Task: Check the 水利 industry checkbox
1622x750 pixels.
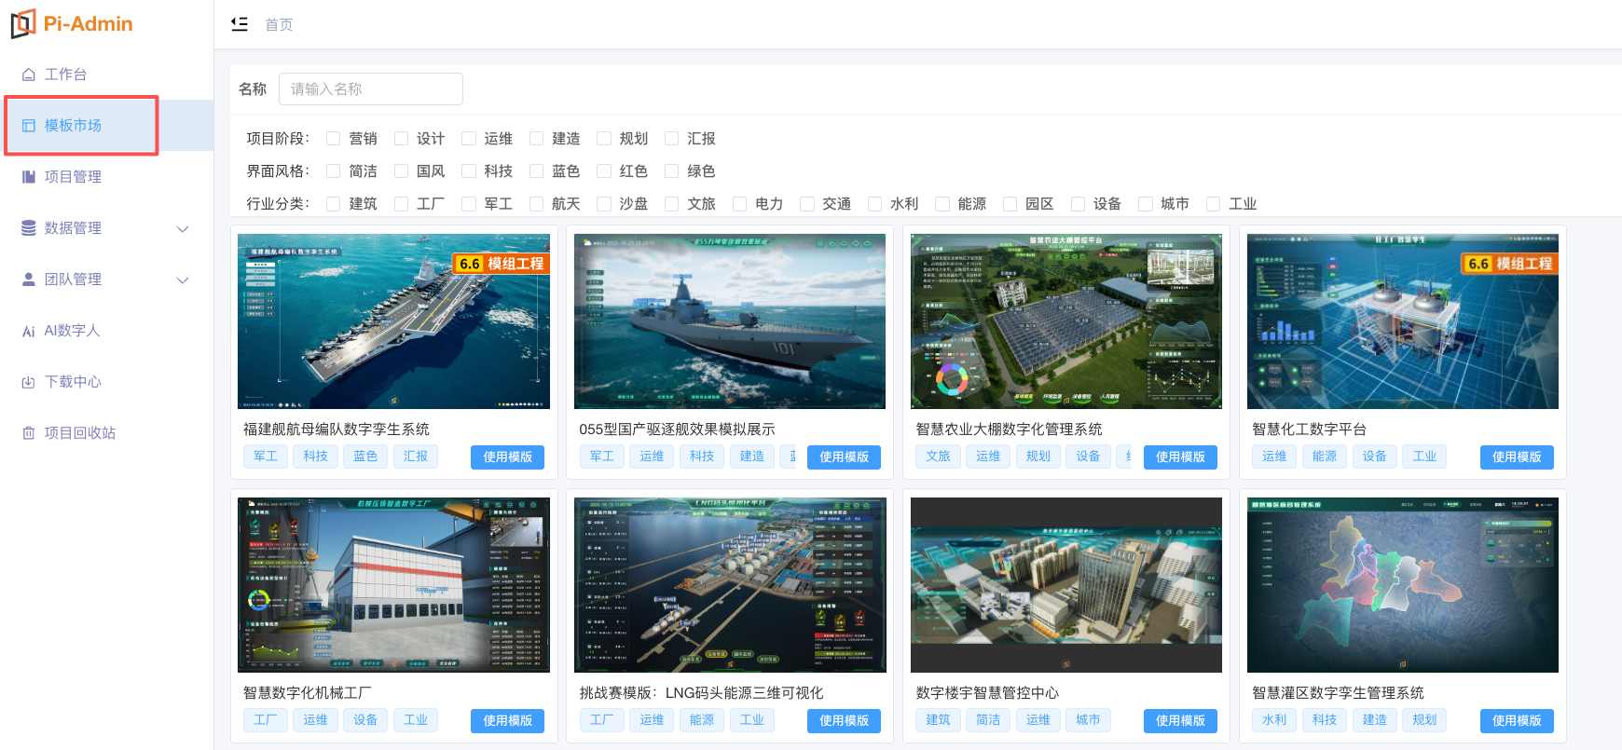Action: [874, 204]
